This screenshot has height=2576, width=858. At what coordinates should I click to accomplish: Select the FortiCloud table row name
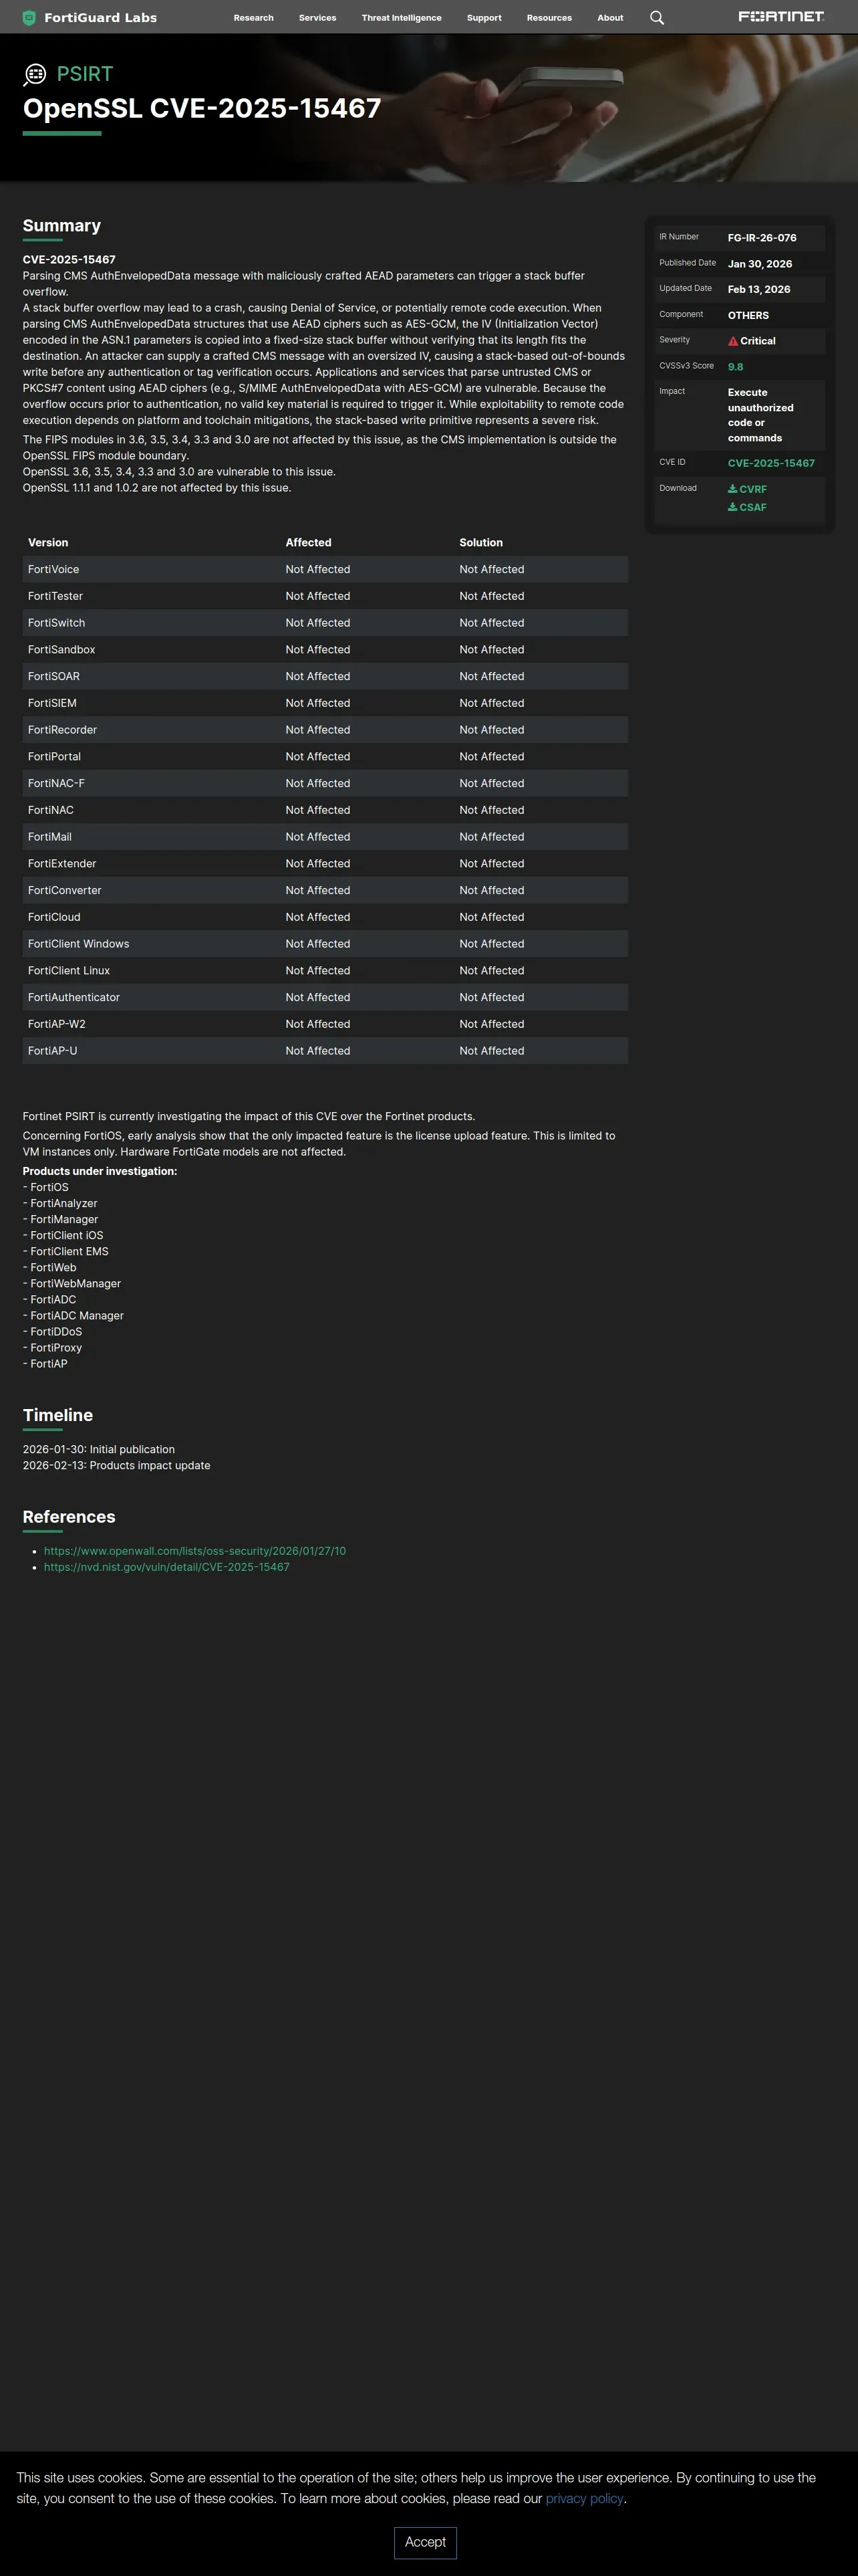tap(54, 917)
